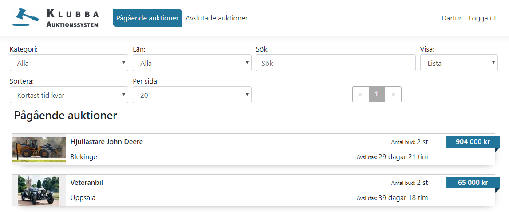Open the Sortera sorting dropdown

click(x=69, y=95)
